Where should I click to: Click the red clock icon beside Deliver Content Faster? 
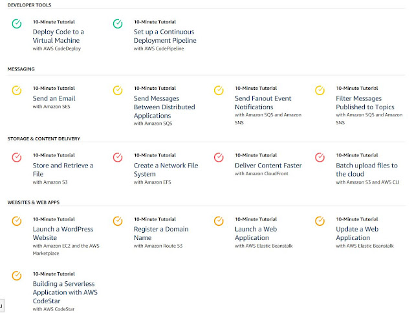[x=219, y=157]
